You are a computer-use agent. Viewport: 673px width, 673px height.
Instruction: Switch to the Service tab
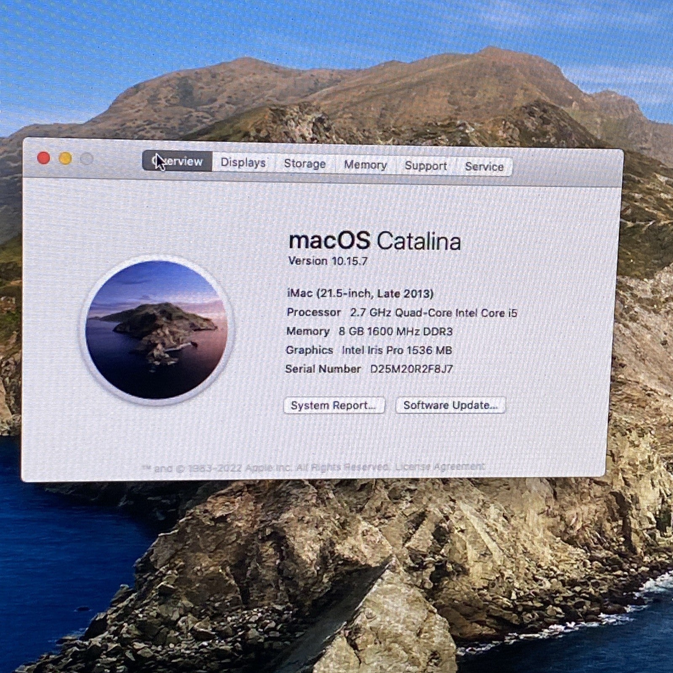coord(484,167)
